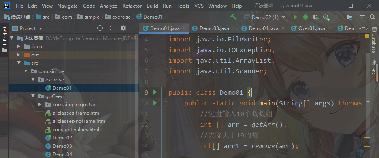Image resolution: width=379 pixels, height=158 pixels.
Task: Open Search Everywhere magnifier icon
Action: 372,17
